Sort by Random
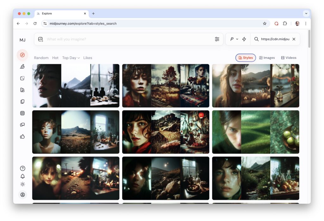The width and height of the screenshot is (324, 221). (41, 58)
